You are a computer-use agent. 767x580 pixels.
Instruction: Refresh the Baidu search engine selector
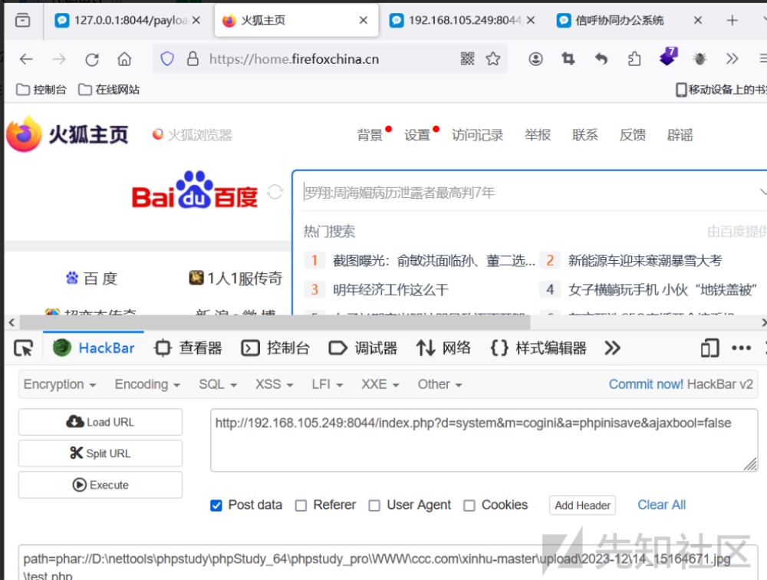pos(275,192)
